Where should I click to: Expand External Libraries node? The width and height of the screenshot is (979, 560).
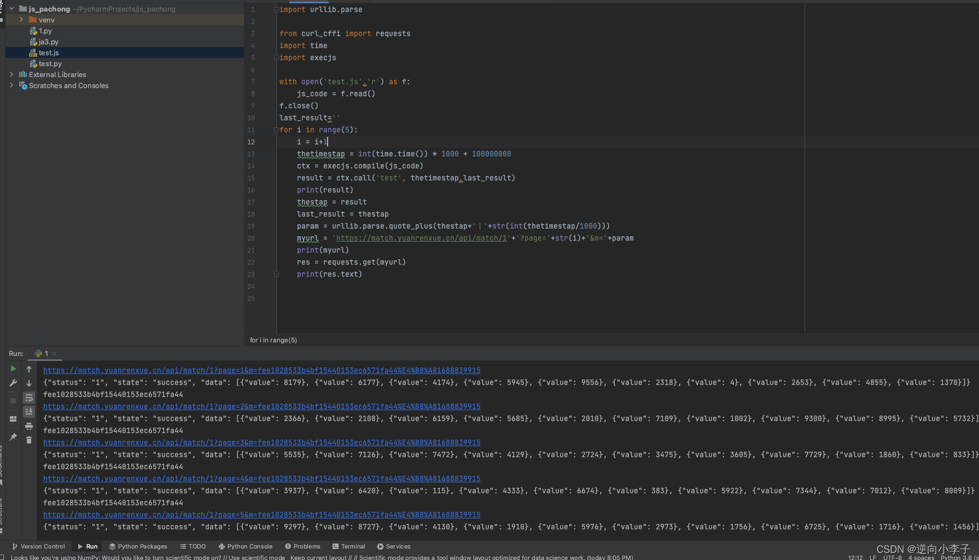click(11, 74)
